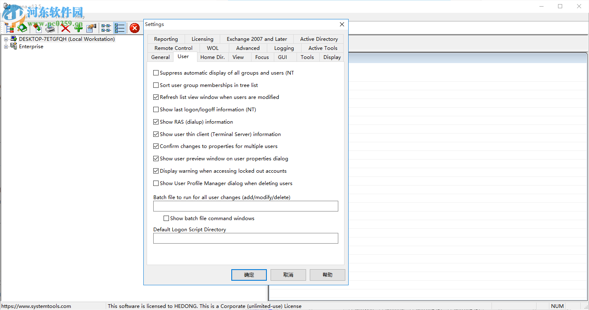Click the Enterprise servers icon in tree
The width and height of the screenshot is (589, 310).
click(14, 46)
